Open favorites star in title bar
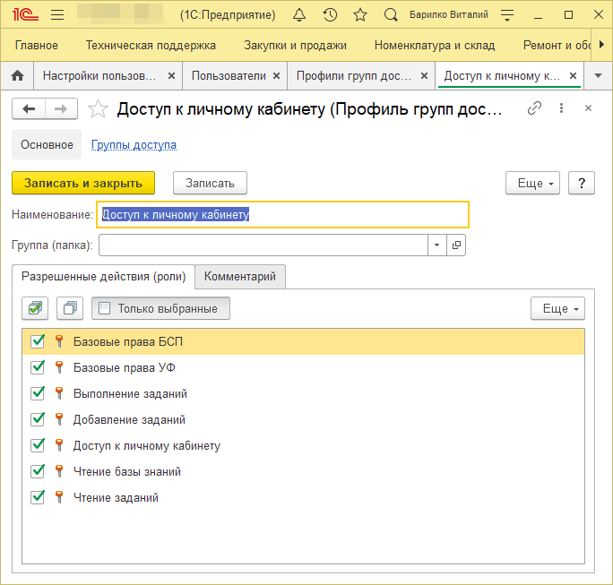This screenshot has height=585, width=613. pos(360,15)
